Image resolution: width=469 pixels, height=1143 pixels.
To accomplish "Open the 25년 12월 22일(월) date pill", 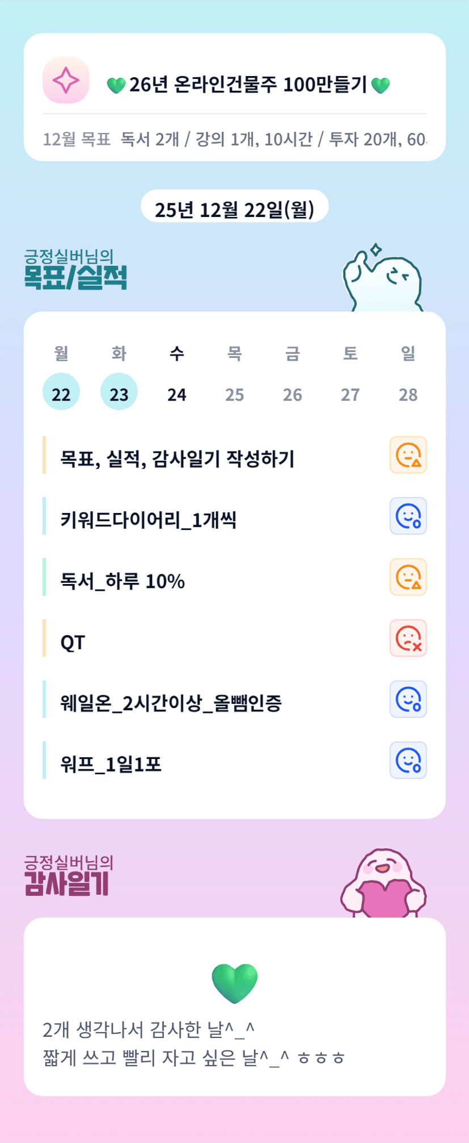I will click(x=234, y=208).
